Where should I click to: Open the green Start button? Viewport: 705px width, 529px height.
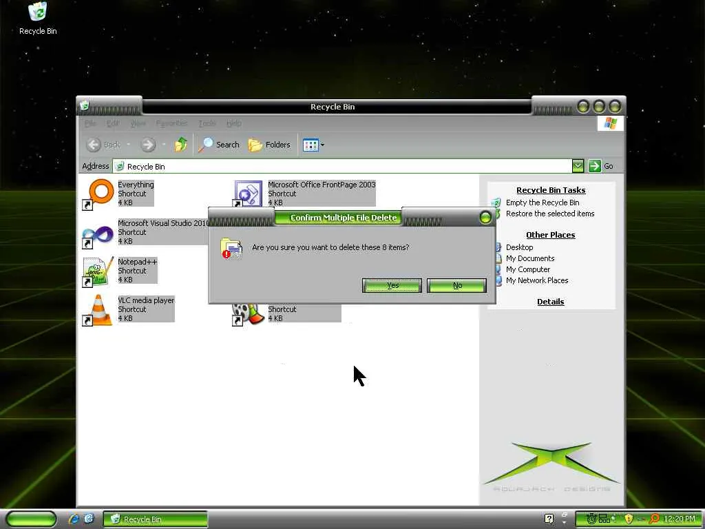click(32, 519)
